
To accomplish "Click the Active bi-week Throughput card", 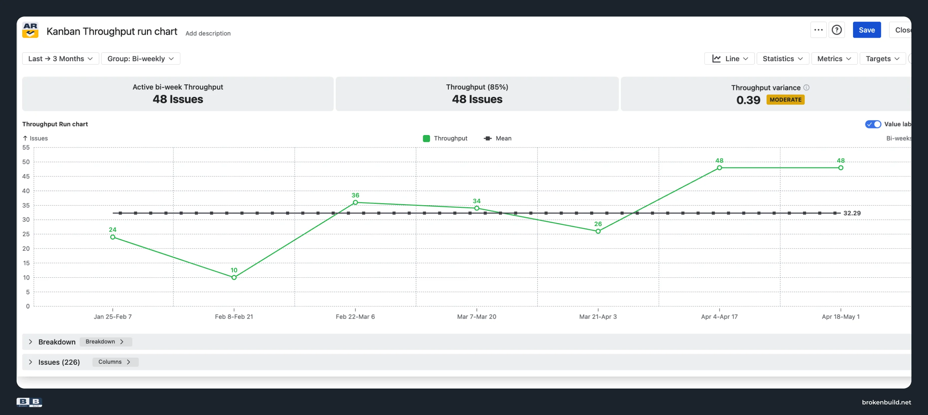I will pyautogui.click(x=178, y=94).
